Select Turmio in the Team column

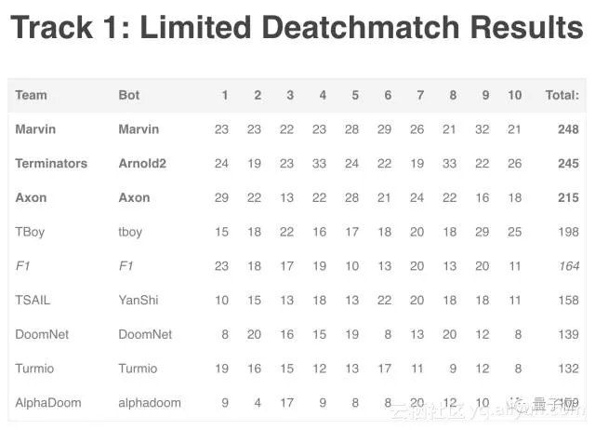pyautogui.click(x=34, y=369)
